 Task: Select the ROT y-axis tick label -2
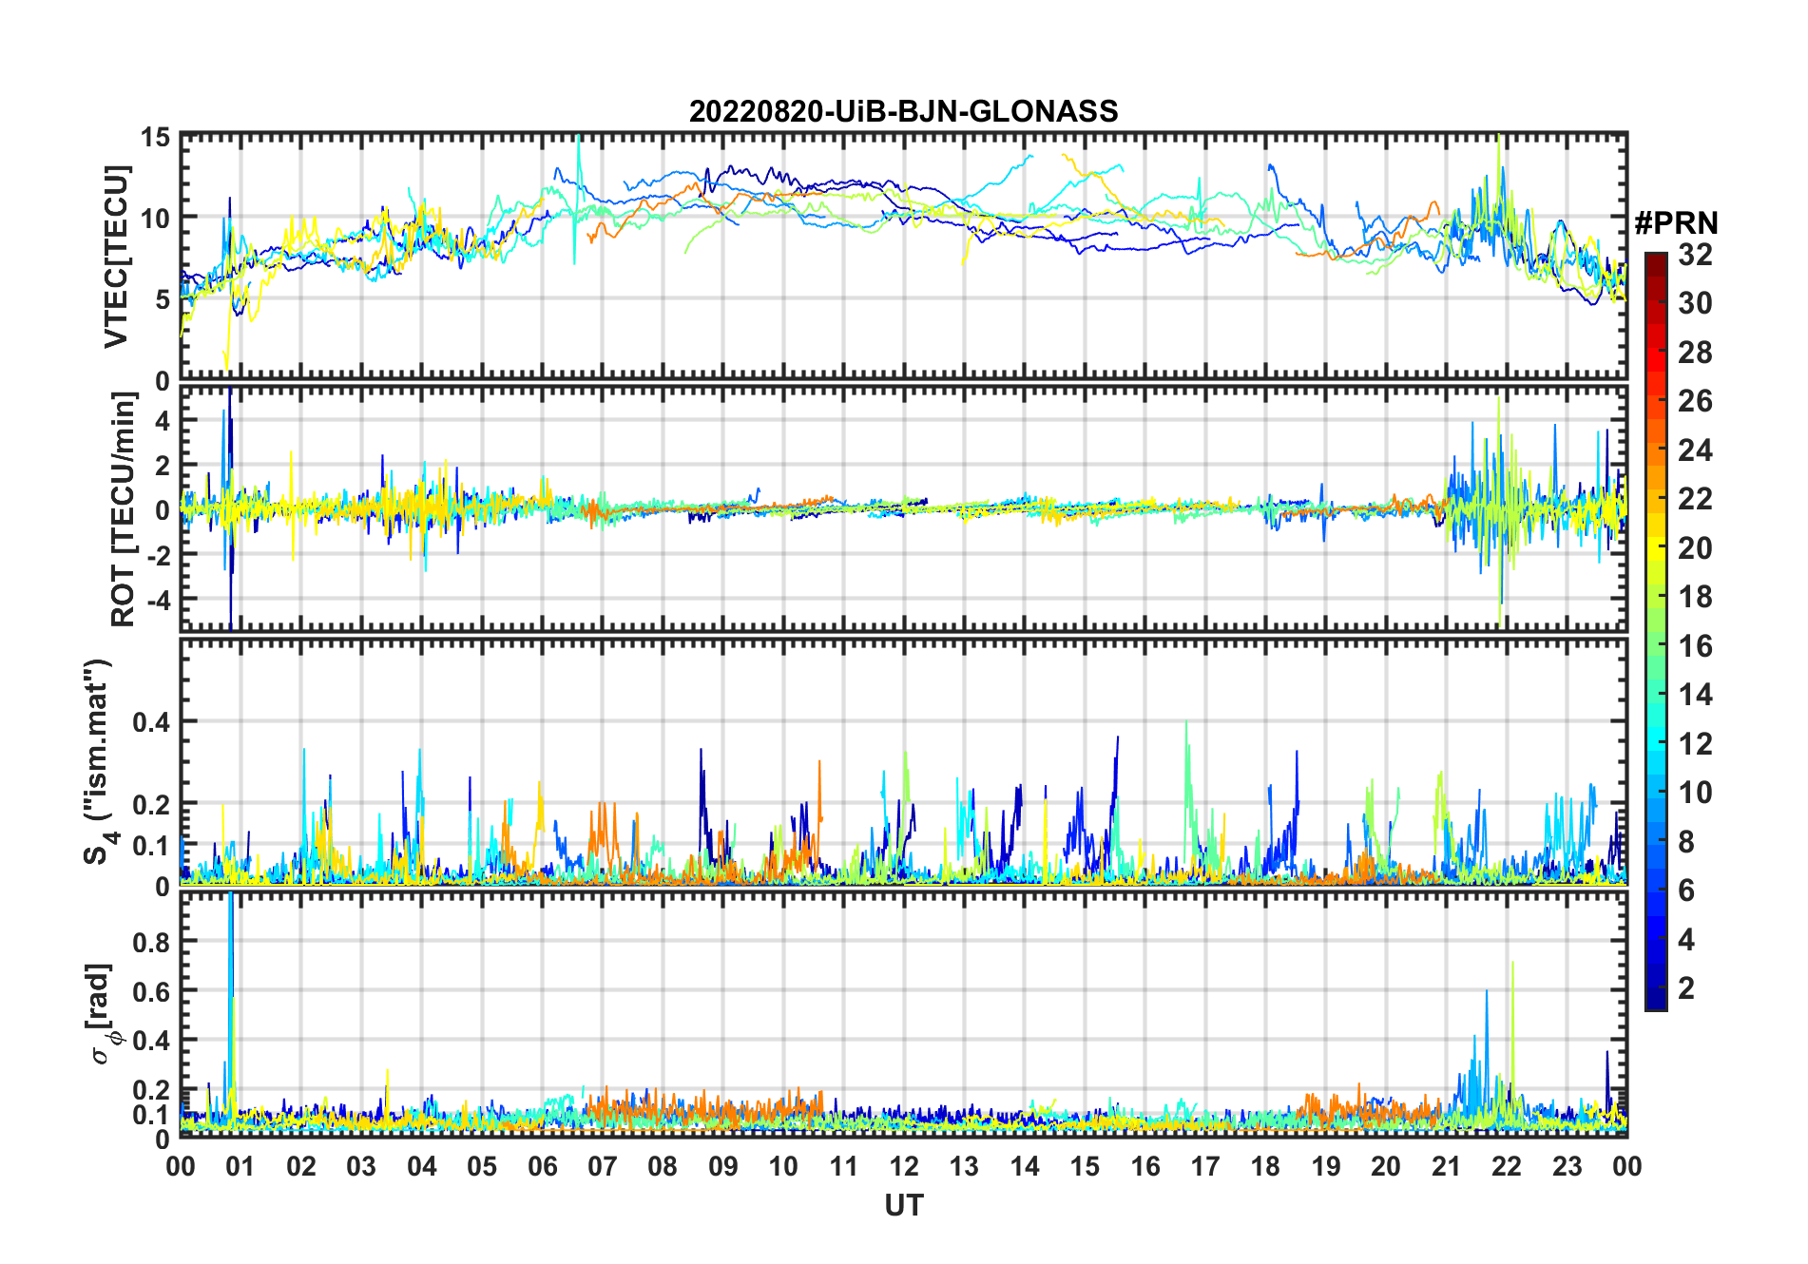click(157, 555)
